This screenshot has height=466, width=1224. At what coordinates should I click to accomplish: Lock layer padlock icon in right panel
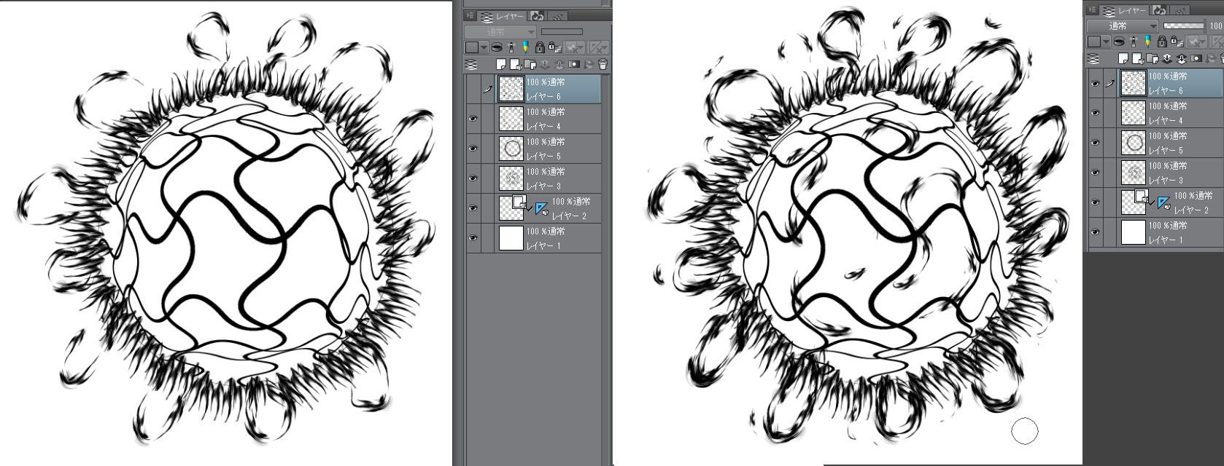coord(1162,42)
